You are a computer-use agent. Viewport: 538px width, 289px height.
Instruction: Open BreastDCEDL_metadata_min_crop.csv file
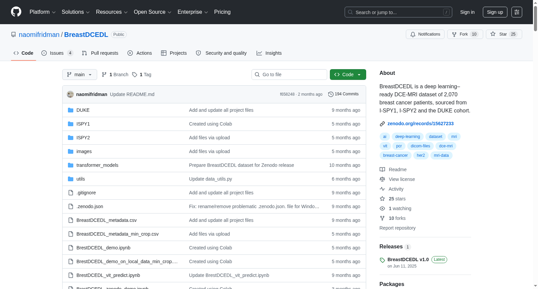pos(117,234)
